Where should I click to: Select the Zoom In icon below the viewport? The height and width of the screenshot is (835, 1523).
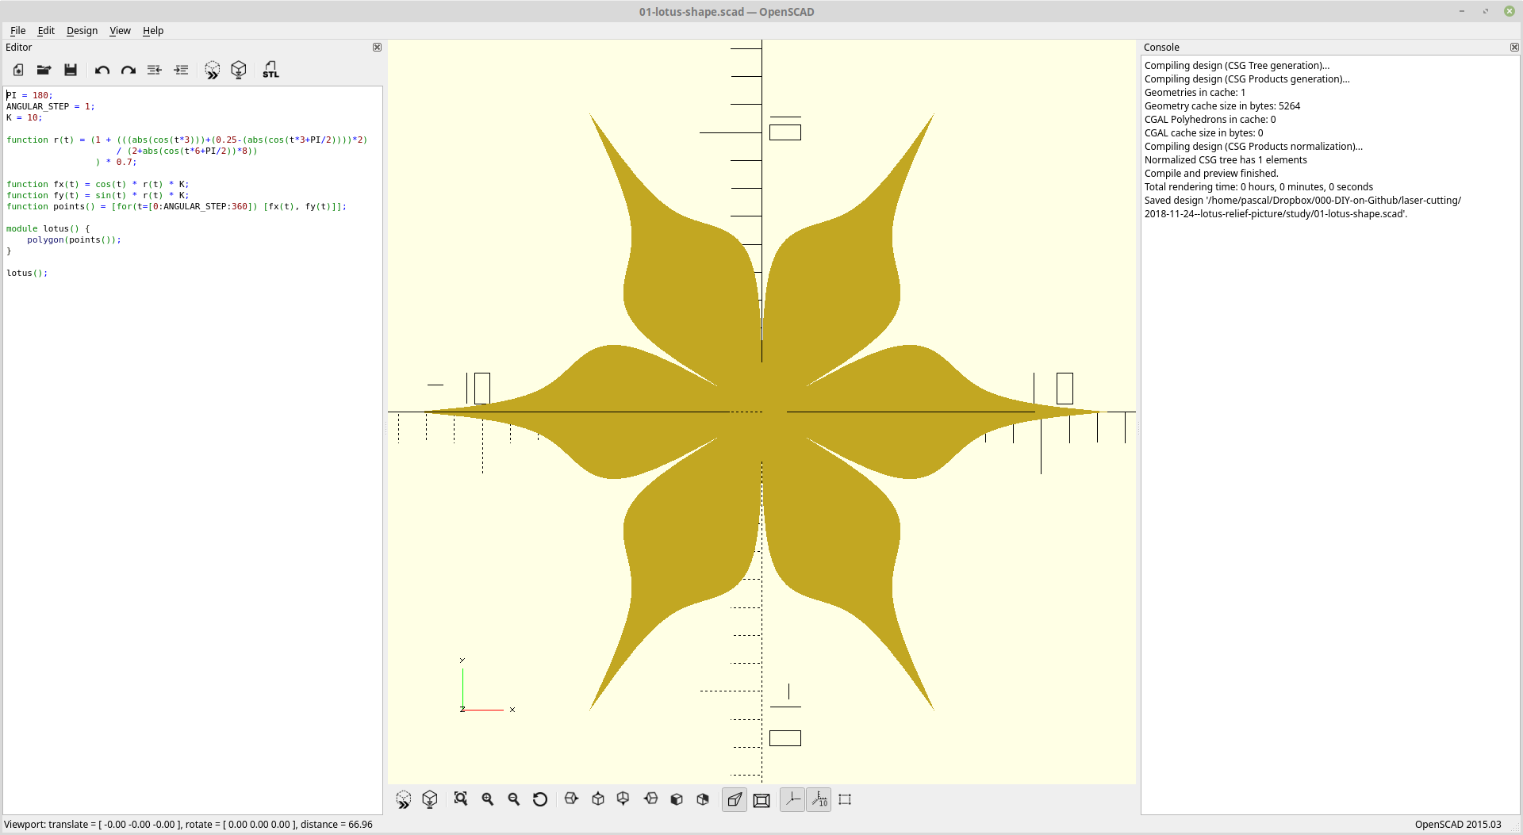tap(487, 799)
